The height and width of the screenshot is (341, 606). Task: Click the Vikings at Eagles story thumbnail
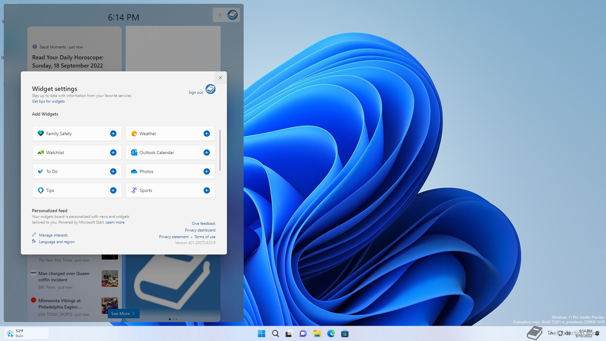point(110,305)
